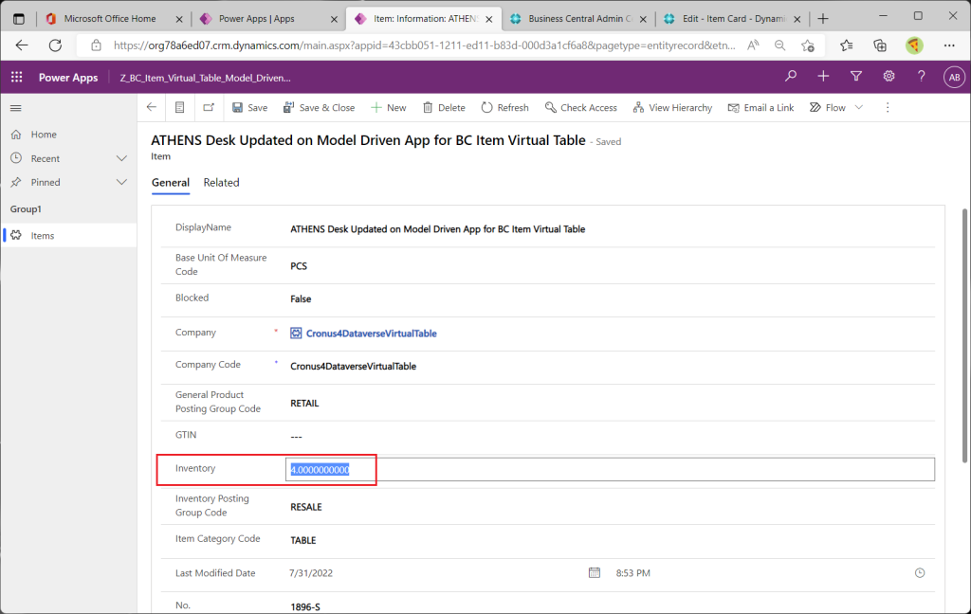Click the GTIN empty field

296,437
